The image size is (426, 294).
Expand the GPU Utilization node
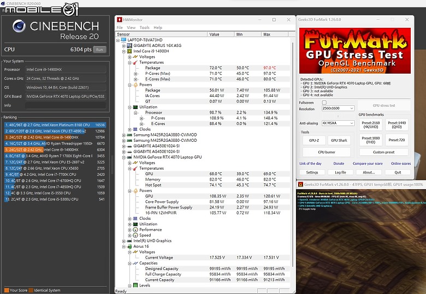coord(130,224)
